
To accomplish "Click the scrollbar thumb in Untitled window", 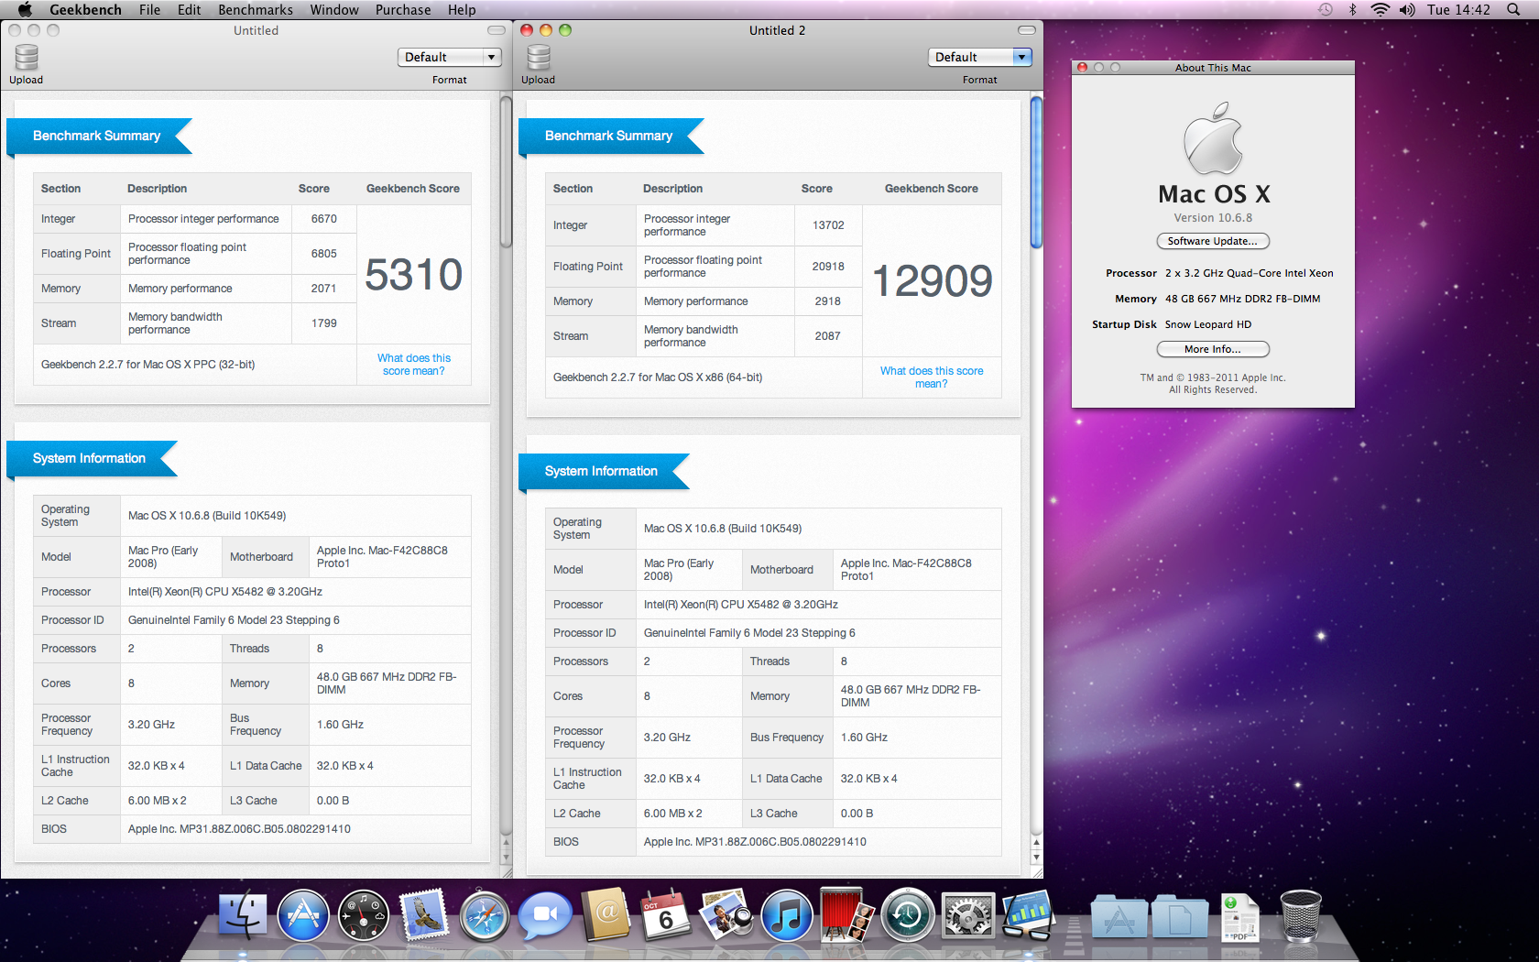I will 506,171.
